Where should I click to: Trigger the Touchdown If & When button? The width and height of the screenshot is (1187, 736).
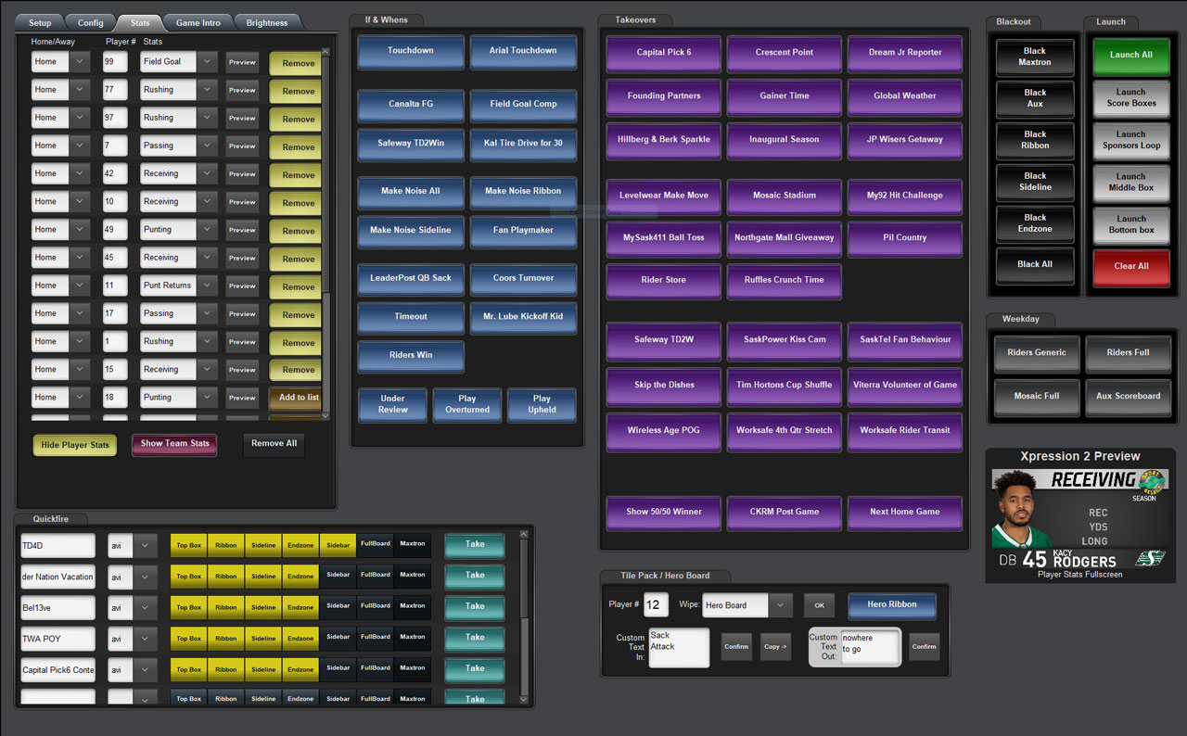point(411,51)
